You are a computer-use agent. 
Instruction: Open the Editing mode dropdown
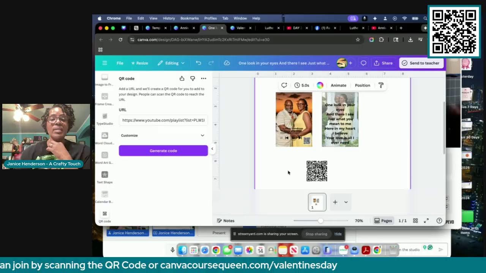tap(171, 63)
